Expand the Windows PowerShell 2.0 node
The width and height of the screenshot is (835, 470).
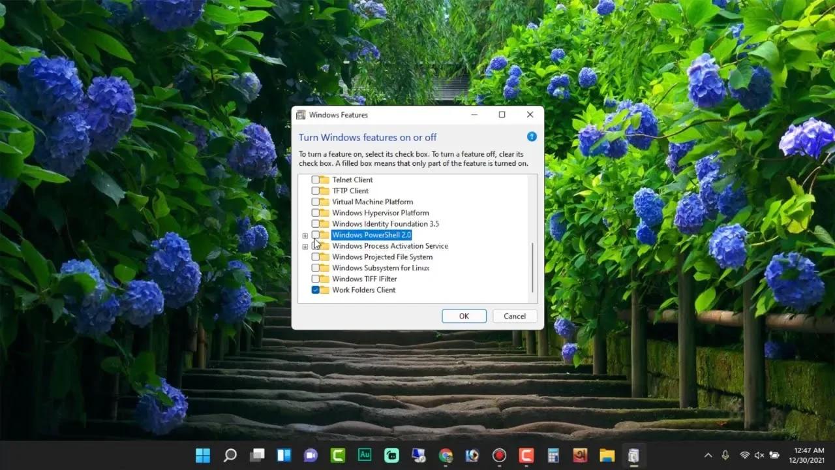point(305,235)
